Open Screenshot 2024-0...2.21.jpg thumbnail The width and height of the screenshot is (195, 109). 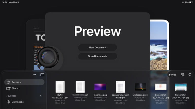(160, 87)
